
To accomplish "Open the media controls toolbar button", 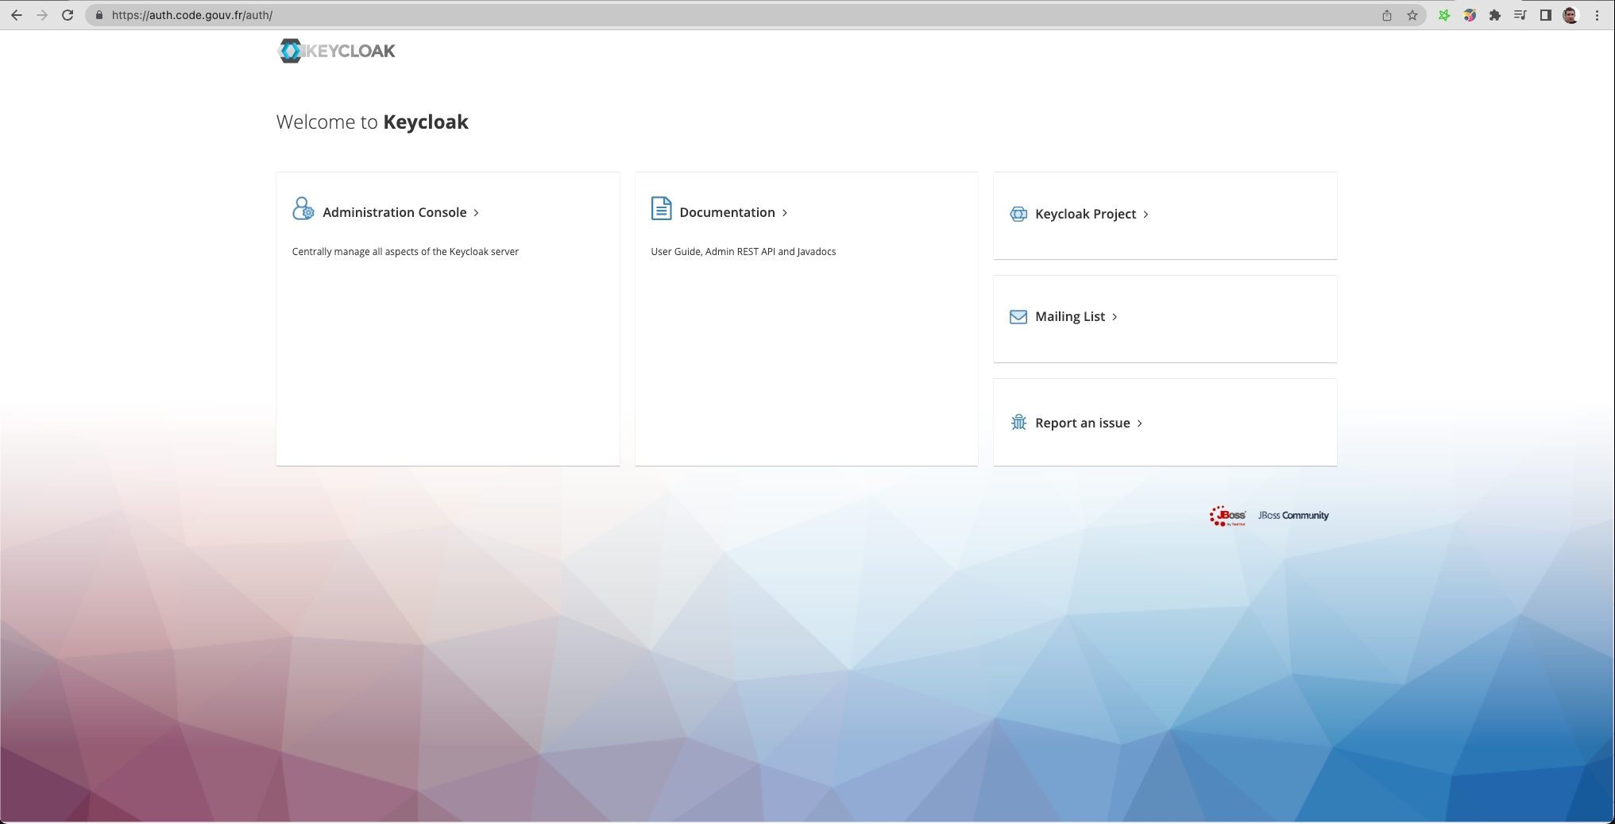I will point(1520,15).
